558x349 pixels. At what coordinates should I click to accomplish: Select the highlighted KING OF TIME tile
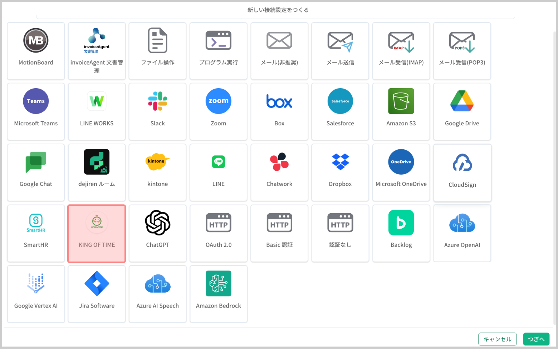coord(97,234)
